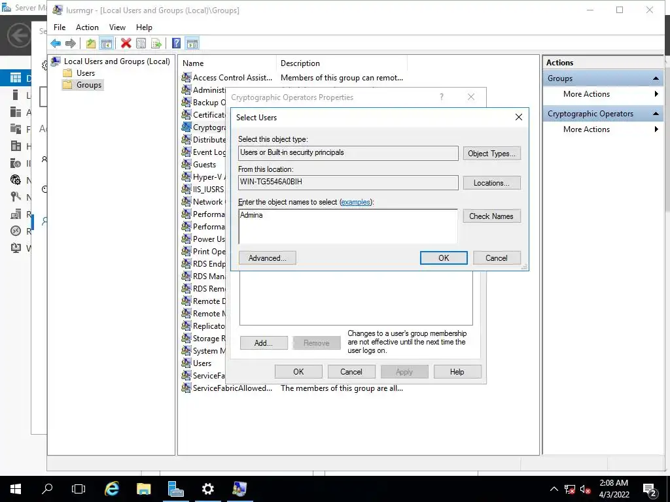Toggle Show/Hide Console Tree toolbar icon
This screenshot has height=502, width=670.
click(x=107, y=43)
